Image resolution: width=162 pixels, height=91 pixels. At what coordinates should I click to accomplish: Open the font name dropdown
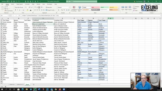pos(24,7)
